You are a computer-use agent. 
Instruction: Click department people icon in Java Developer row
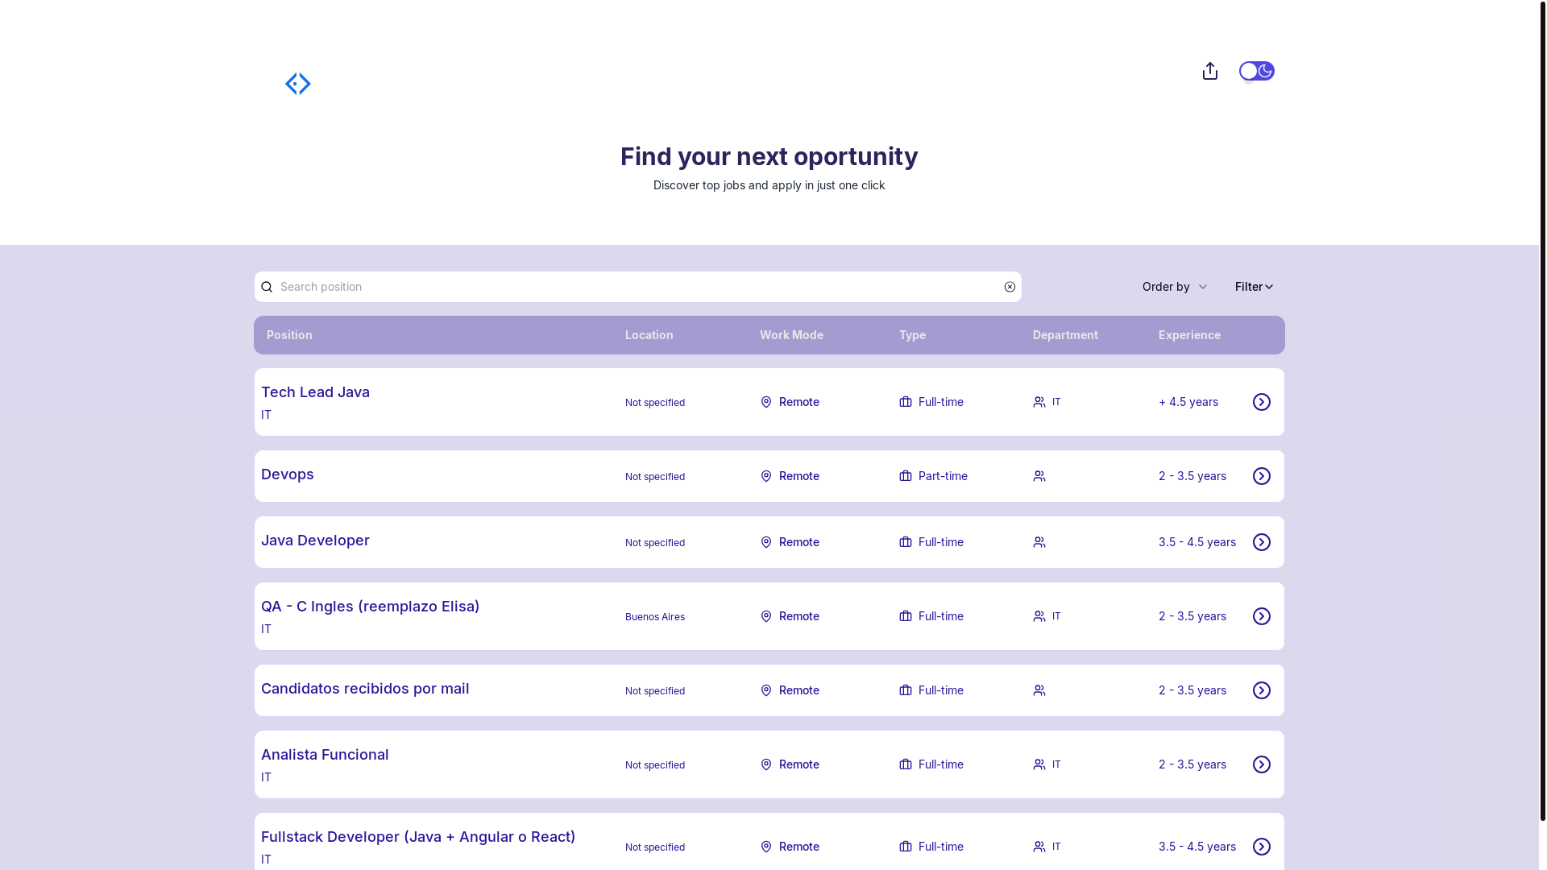(1039, 542)
